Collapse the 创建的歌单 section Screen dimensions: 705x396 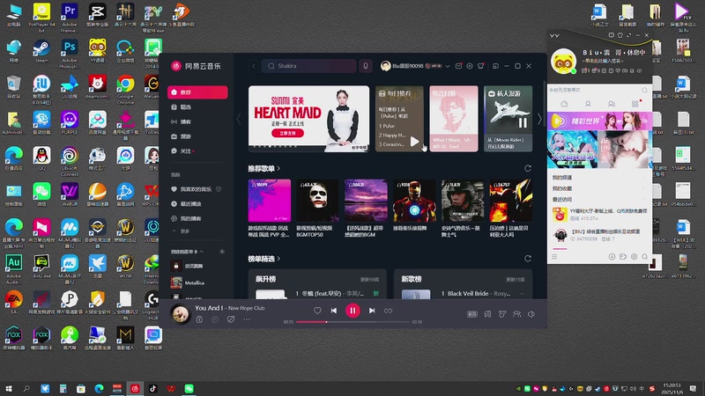click(202, 252)
